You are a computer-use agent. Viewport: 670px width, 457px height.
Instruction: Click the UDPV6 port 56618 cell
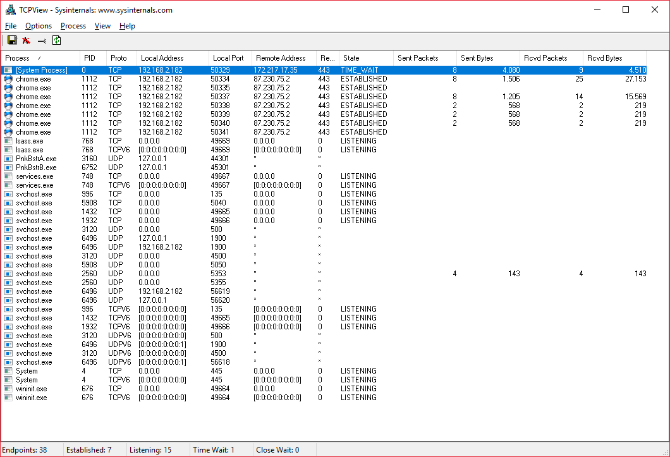(x=220, y=362)
